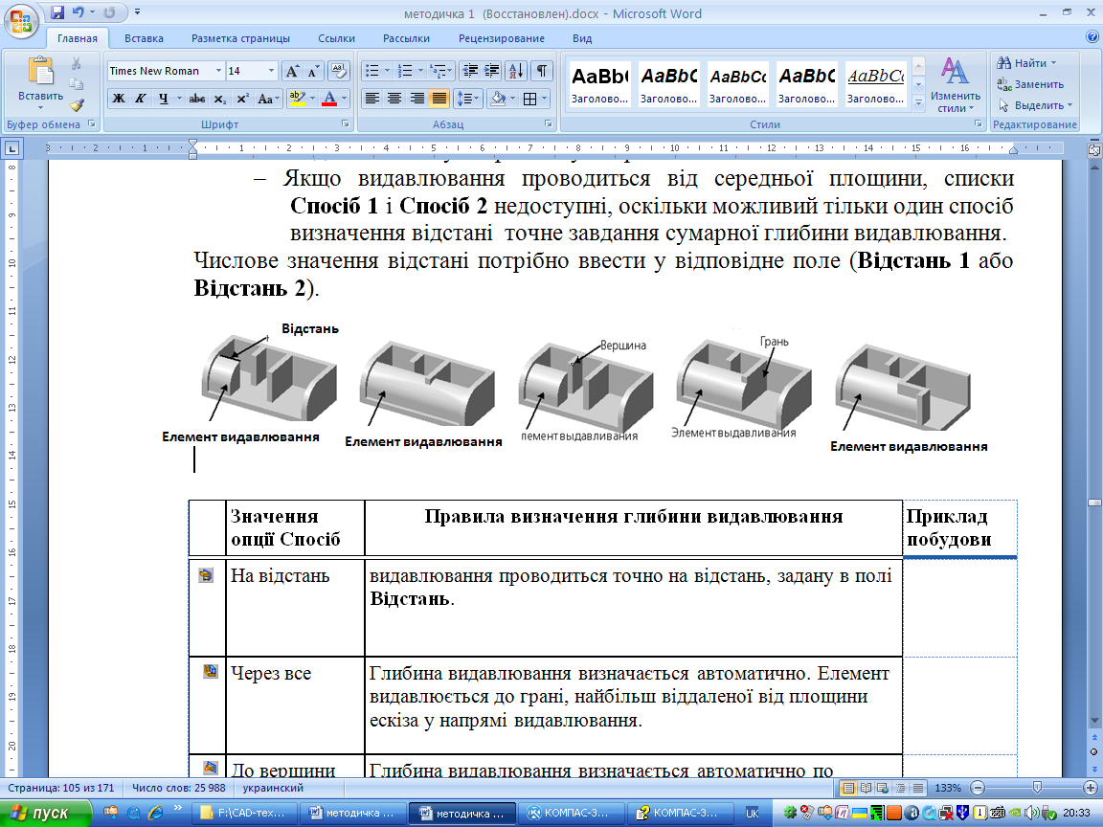Decrease the font size with the shrink font icon
Screen dimensions: 1103x827
pos(314,71)
